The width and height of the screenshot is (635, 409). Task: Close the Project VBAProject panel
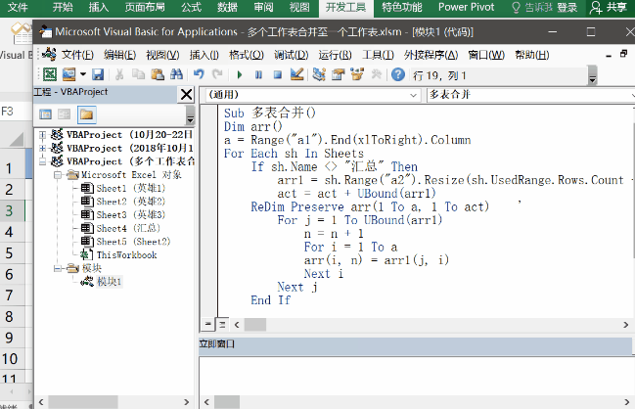[186, 94]
